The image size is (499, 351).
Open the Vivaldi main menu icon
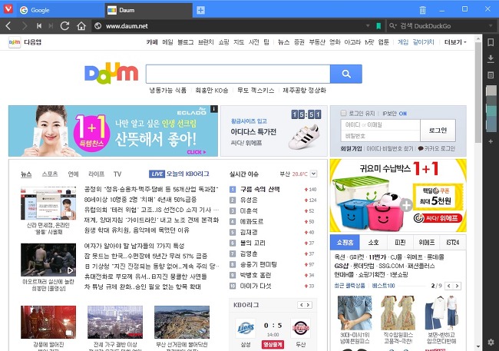pyautogui.click(x=8, y=8)
